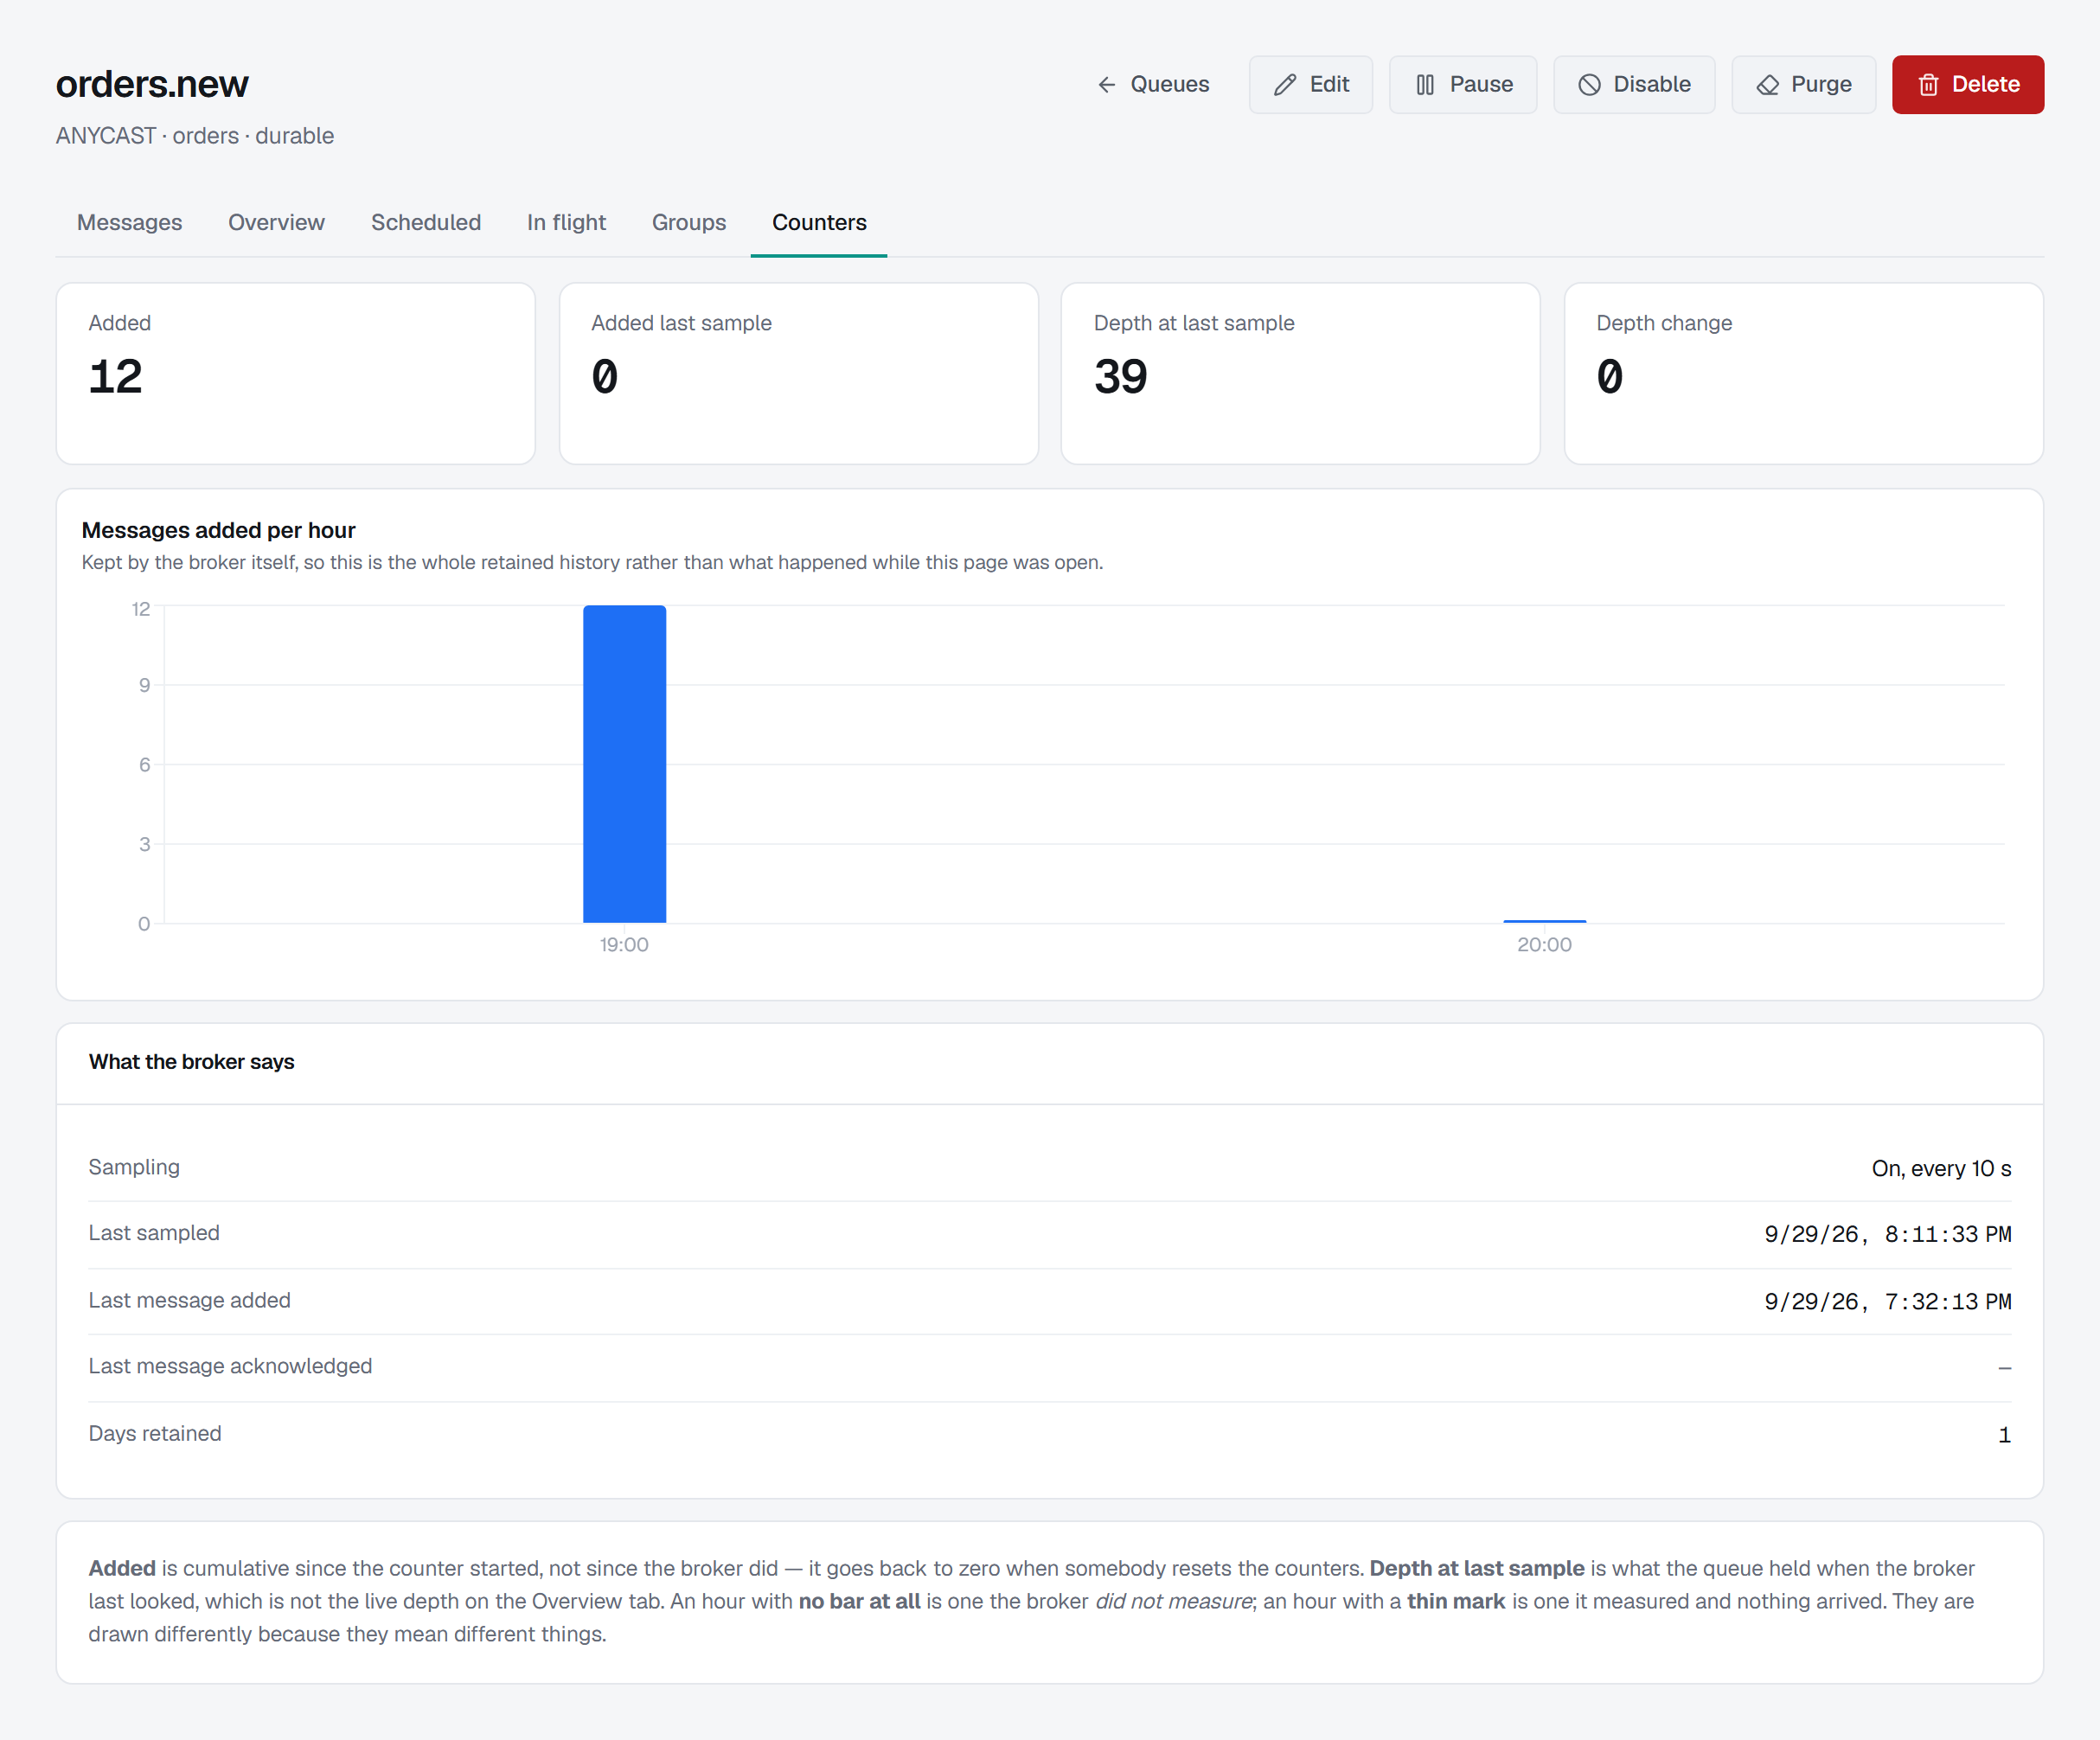Image resolution: width=2100 pixels, height=1740 pixels.
Task: Click the bold thin mark text in footnote
Action: [1456, 1601]
